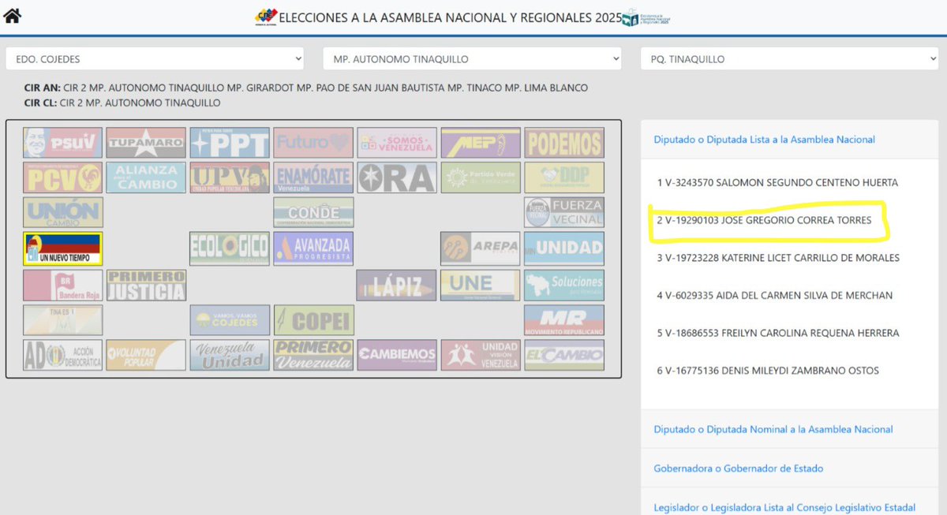Screen dimensions: 947x515
Task: Select the Soluciones party card
Action: point(564,285)
